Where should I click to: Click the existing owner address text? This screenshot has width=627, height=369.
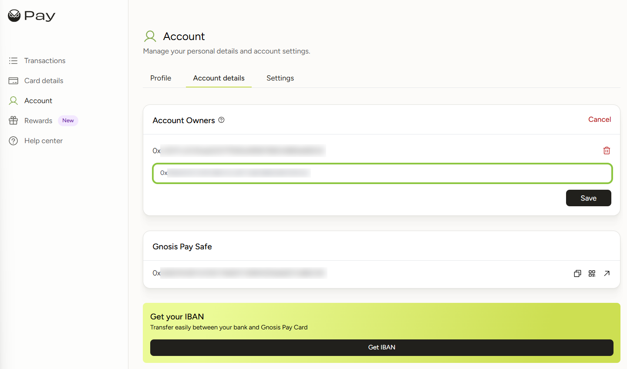point(239,151)
